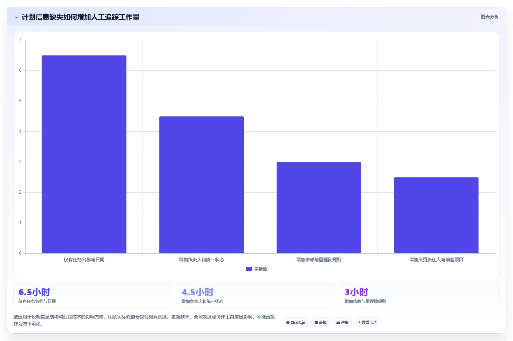The height and width of the screenshot is (341, 513).
Task: Open the 4.5小时 data card
Action: [x=256, y=296]
